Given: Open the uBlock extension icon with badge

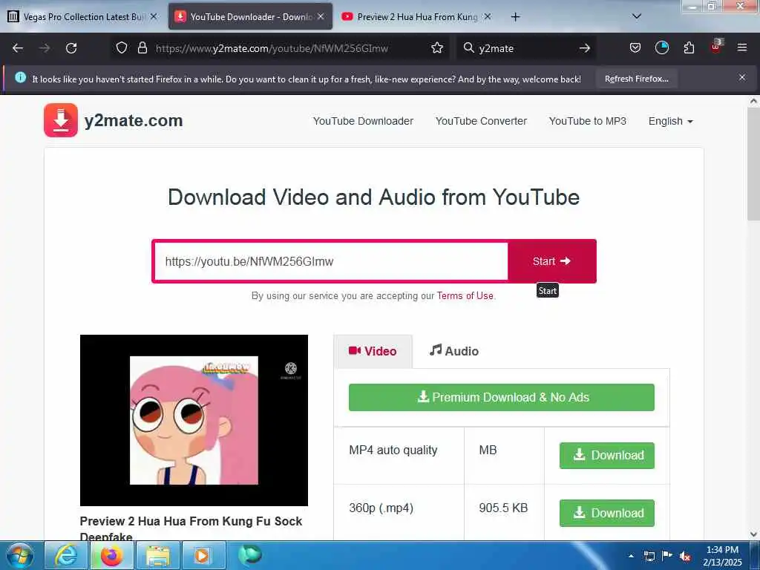Looking at the screenshot, I should [715, 47].
